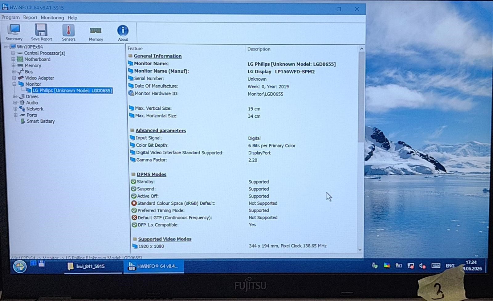This screenshot has width=493, height=301.
Task: Select Win10PEx64 in the tree
Action: click(30, 47)
